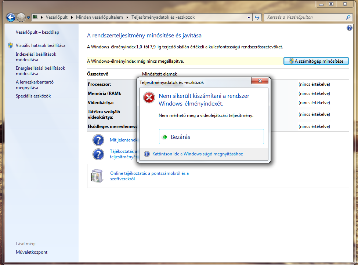Open Energiaellátási beállítások módosítása
Image resolution: width=358 pixels, height=265 pixels.
(x=40, y=71)
